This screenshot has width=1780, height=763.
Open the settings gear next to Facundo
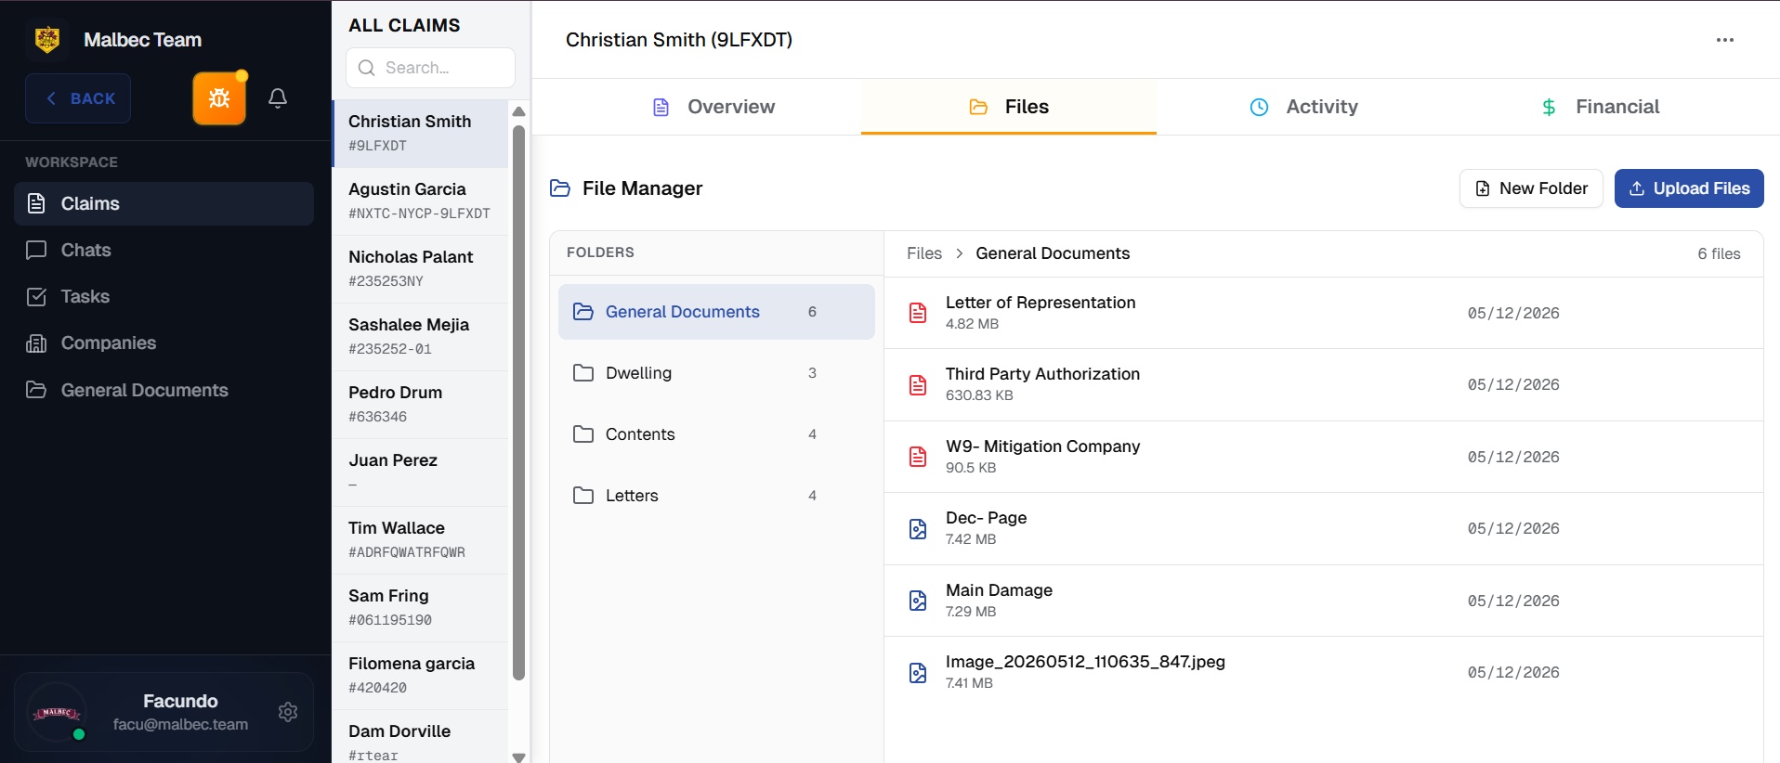pyautogui.click(x=288, y=712)
